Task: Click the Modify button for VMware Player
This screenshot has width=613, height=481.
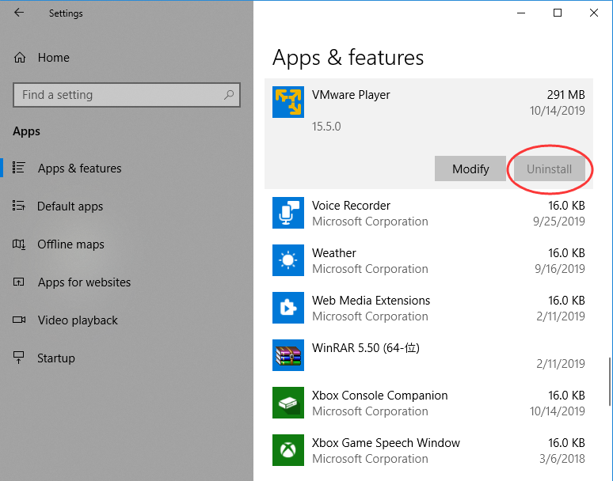Action: click(470, 169)
